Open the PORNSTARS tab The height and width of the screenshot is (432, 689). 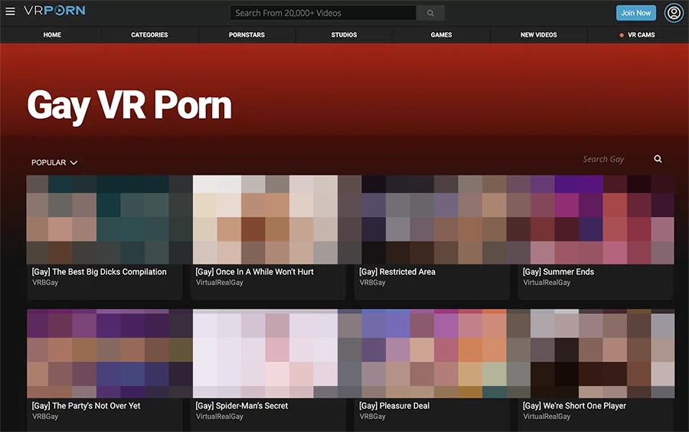[x=247, y=34]
